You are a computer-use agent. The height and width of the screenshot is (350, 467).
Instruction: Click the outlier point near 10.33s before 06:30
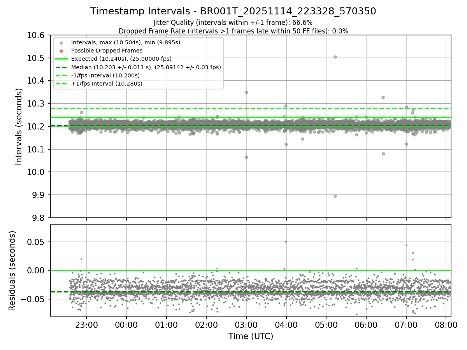[383, 97]
